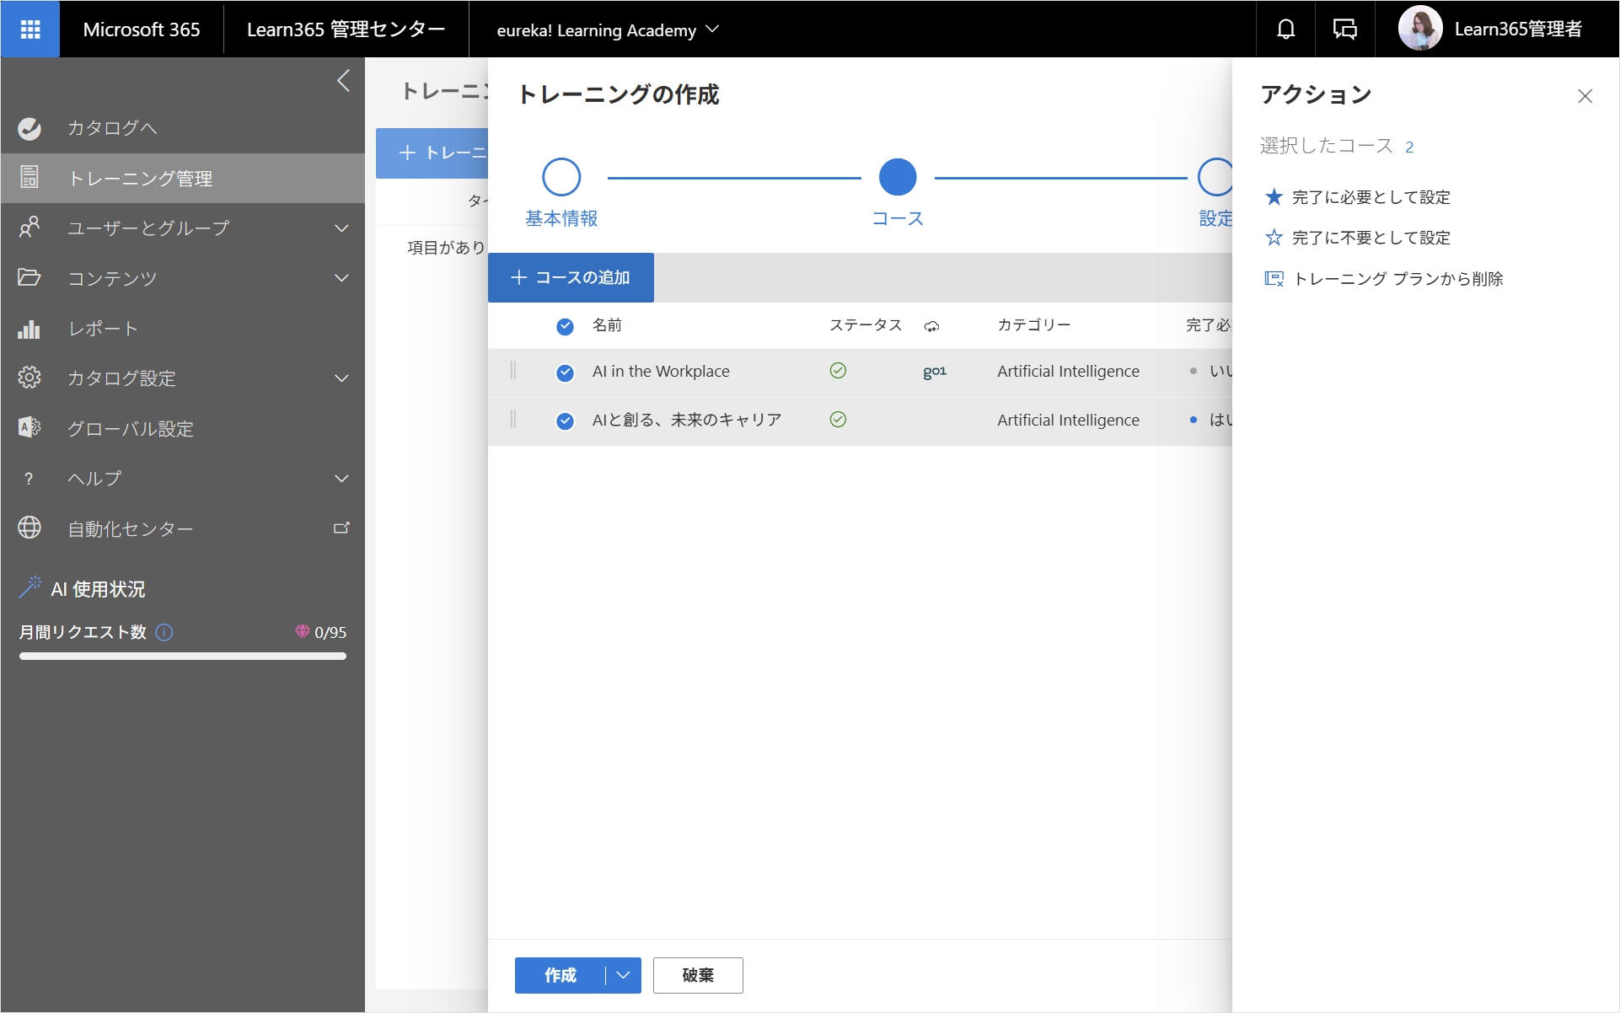
Task: Click the AIと創る、未来のキャリア course name
Action: (x=687, y=420)
